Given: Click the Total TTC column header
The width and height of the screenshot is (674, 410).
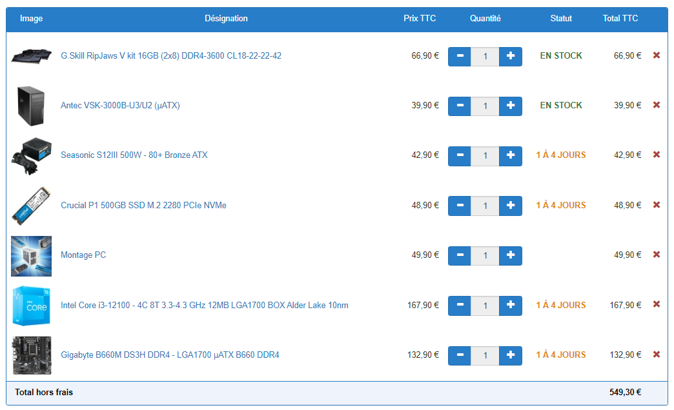Looking at the screenshot, I should pyautogui.click(x=620, y=19).
